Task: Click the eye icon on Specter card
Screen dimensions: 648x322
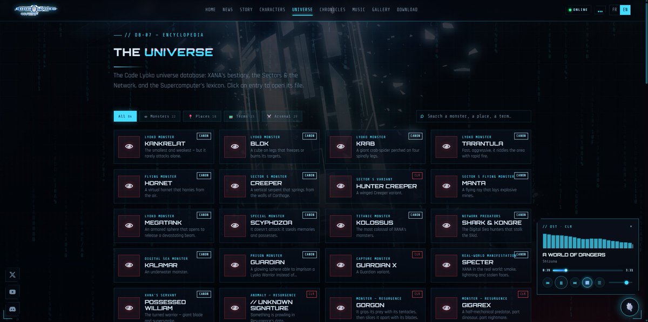Action: (447, 265)
